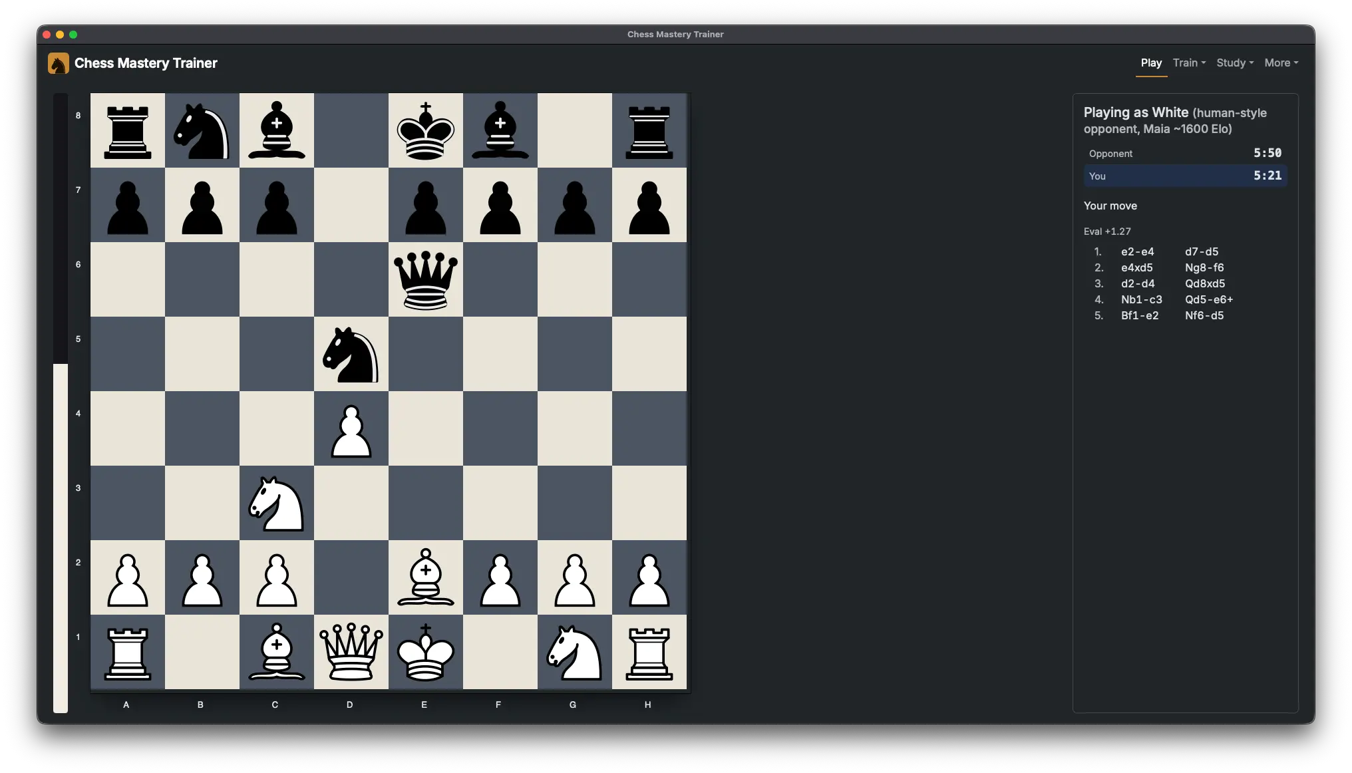Click move Ng8-f6 in move list

click(x=1204, y=267)
